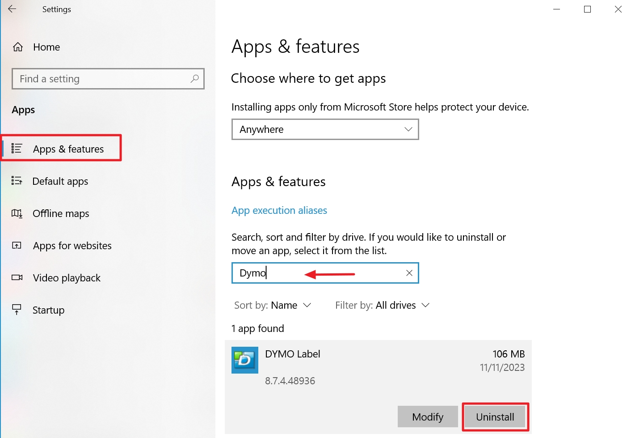Click the Apps & features list icon
Viewport: 627px width, 438px height.
17,149
